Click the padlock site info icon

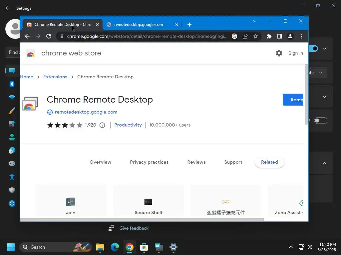[x=62, y=36]
